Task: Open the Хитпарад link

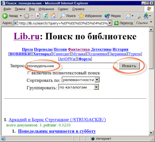Action: 42,54
